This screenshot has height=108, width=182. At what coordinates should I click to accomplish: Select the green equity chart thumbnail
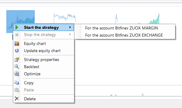(x=149, y=19)
